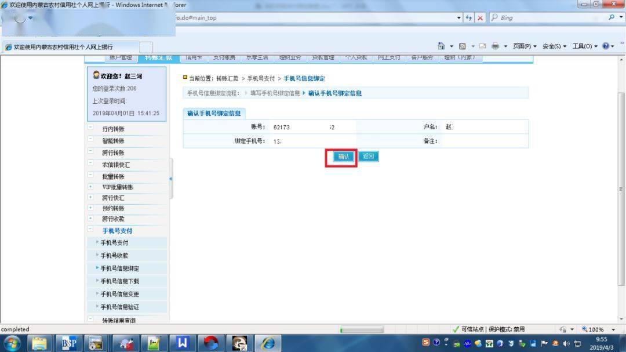This screenshot has width=626, height=352.
Task: Open the 工具(O) dropdown menu
Action: point(584,46)
